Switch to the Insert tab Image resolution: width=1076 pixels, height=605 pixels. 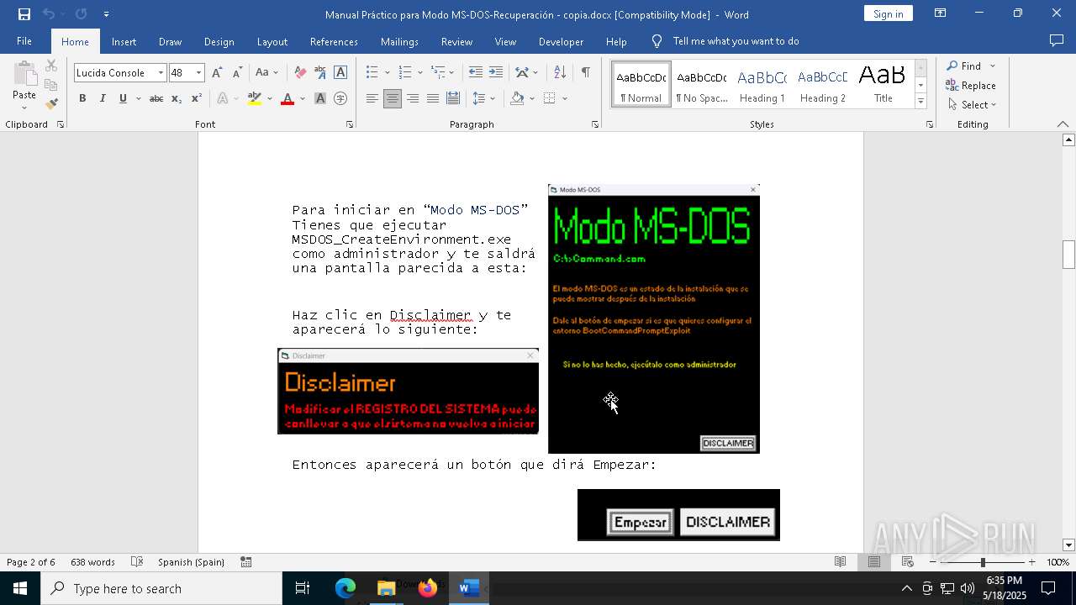click(124, 41)
